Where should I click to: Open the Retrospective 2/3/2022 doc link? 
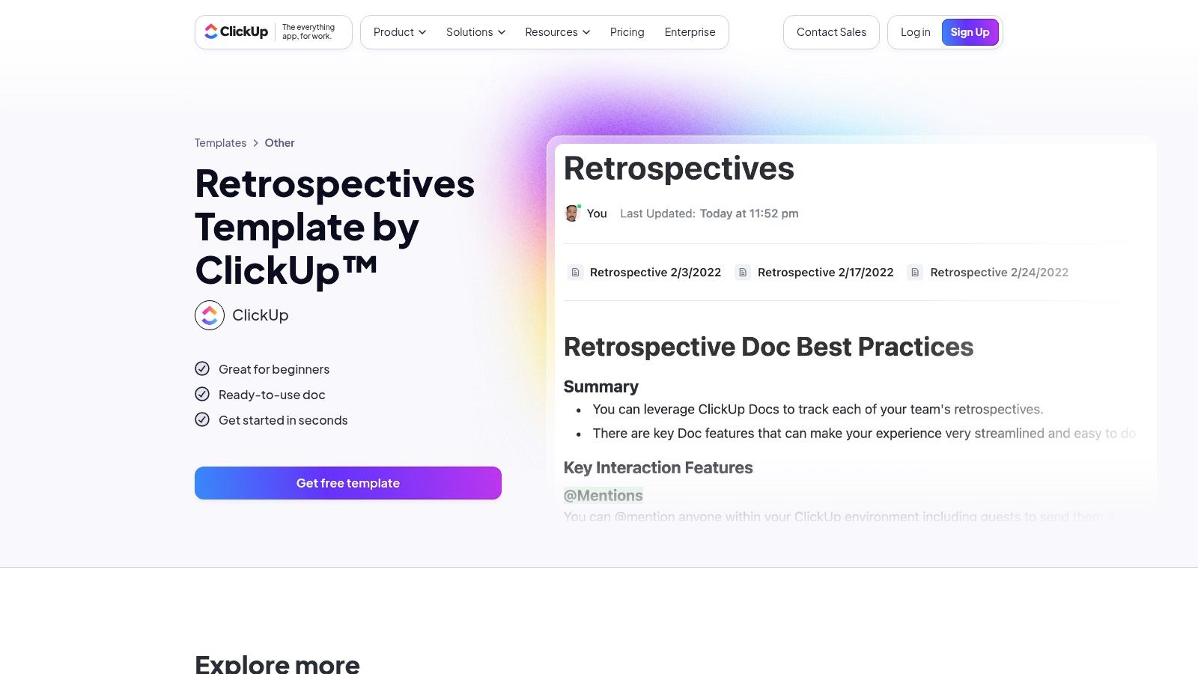[x=655, y=273]
